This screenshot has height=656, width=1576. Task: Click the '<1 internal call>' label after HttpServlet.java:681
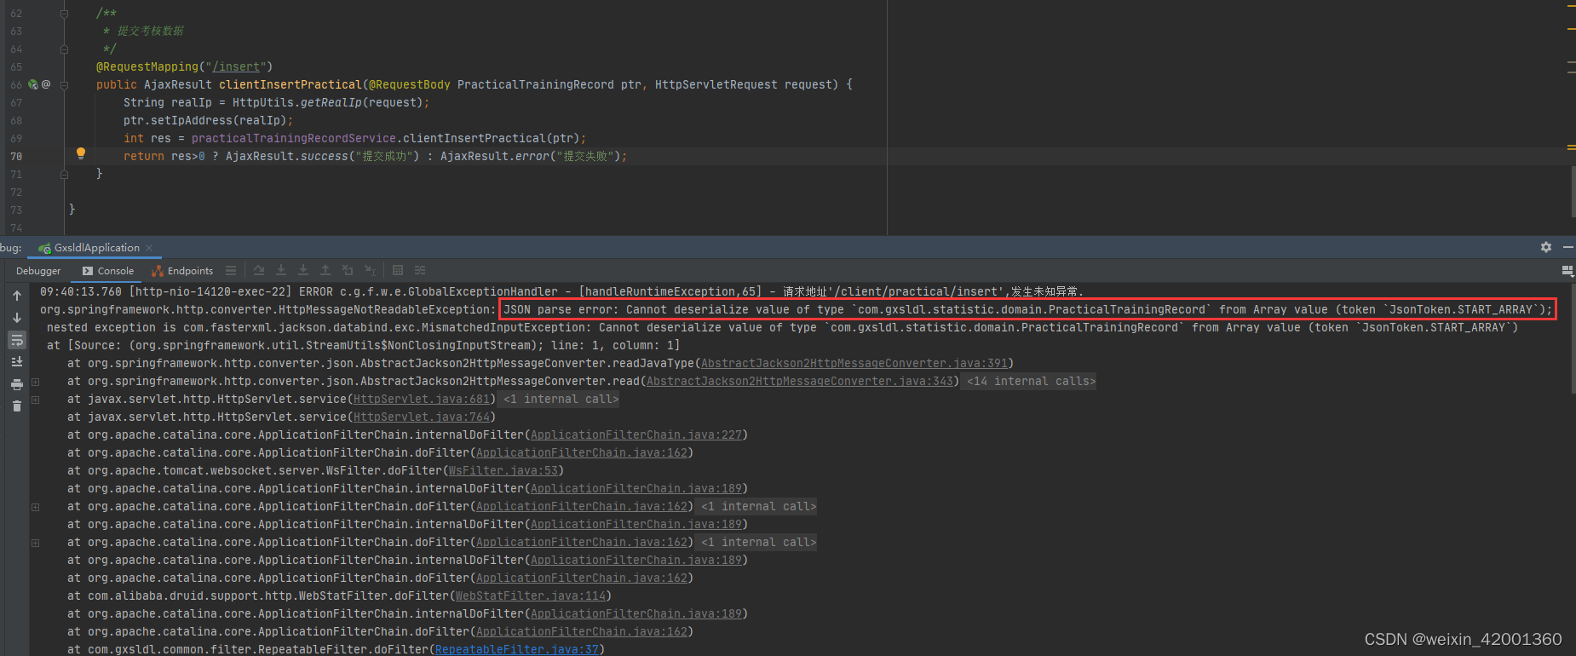pos(561,399)
